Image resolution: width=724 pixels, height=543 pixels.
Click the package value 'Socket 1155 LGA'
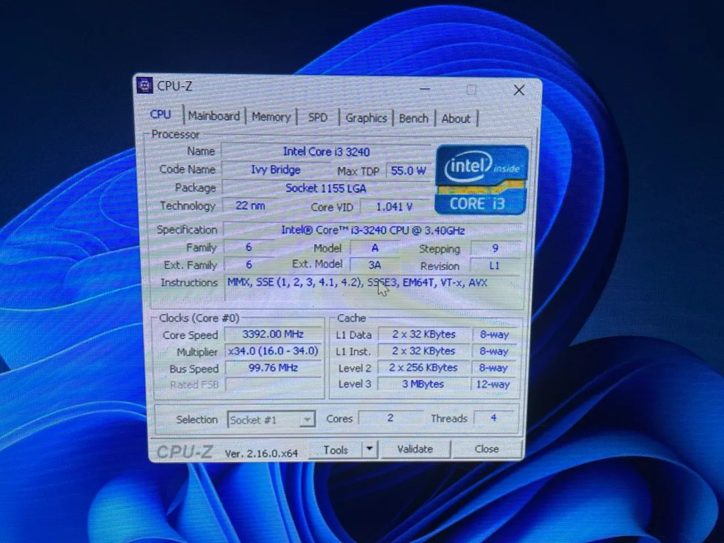click(x=326, y=188)
